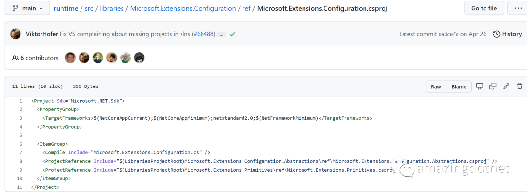
Task: Open the Blame view
Action: [x=459, y=86]
